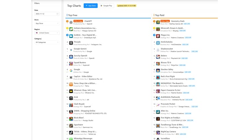249x140 pixels.
Task: Click the TikTok app icon
Action: (71, 133)
